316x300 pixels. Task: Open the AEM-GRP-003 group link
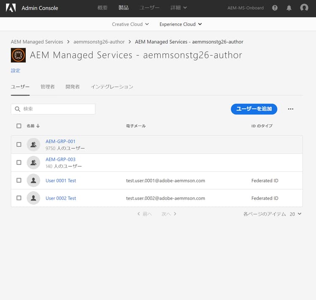click(x=60, y=159)
